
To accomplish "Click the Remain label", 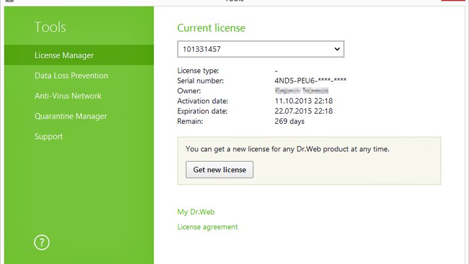I will (x=190, y=121).
